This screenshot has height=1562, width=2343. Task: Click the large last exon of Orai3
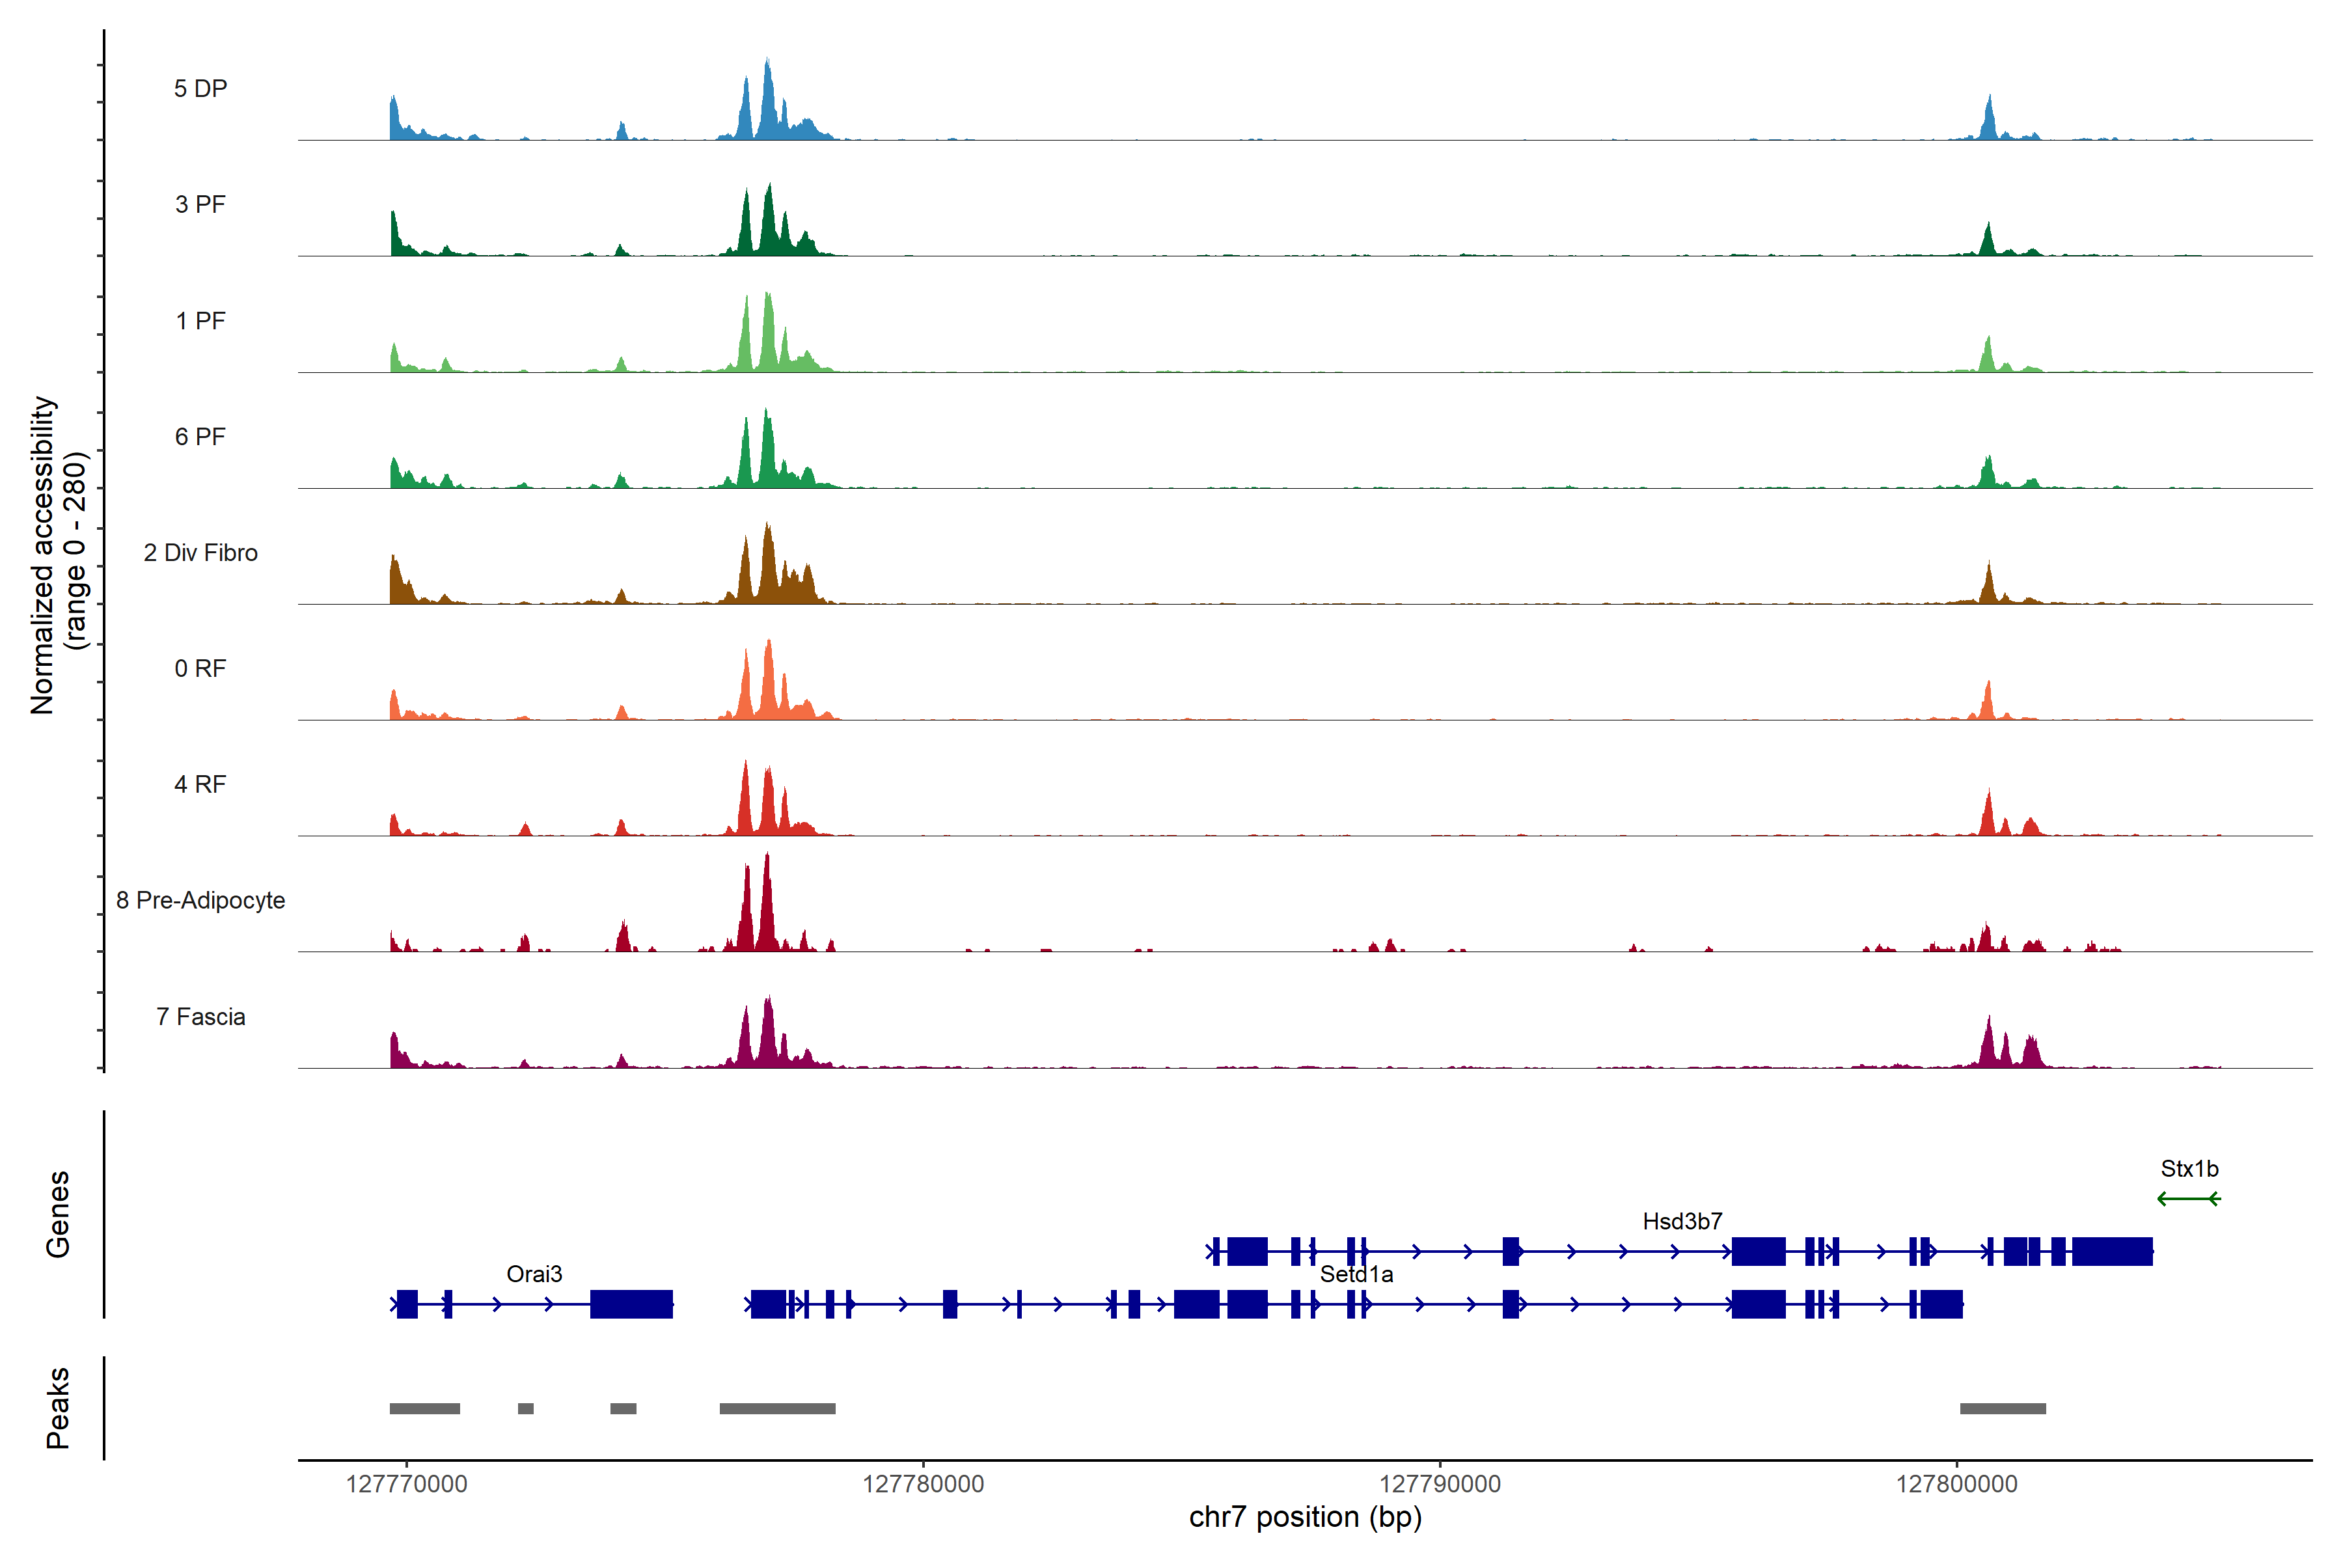click(631, 1303)
